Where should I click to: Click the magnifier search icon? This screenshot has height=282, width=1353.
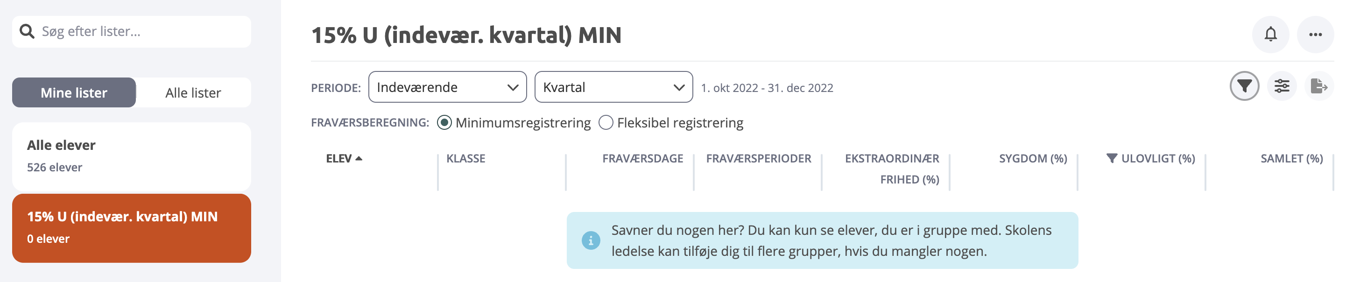pos(27,31)
